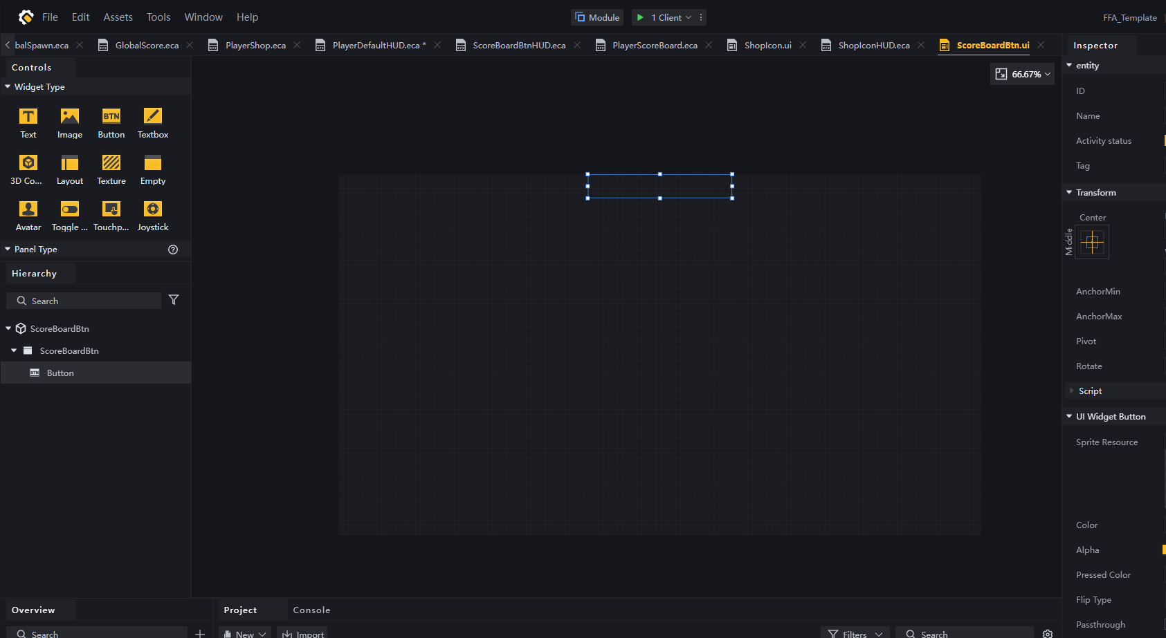
Task: Collapse the entity section in Inspector
Action: coord(1069,65)
